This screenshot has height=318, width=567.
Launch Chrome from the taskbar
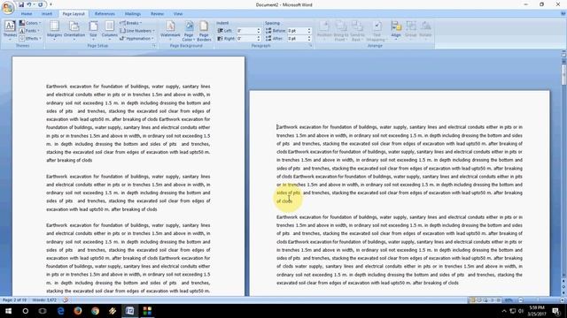tap(95, 311)
